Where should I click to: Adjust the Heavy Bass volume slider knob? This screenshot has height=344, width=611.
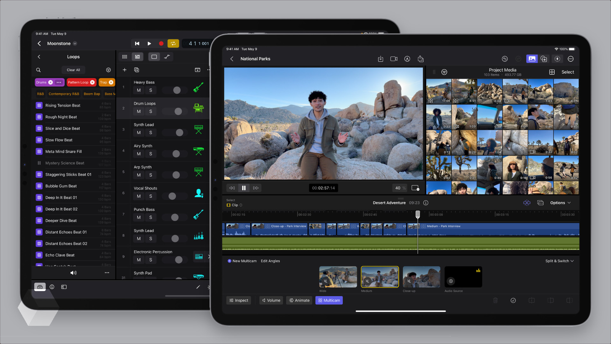[177, 90]
